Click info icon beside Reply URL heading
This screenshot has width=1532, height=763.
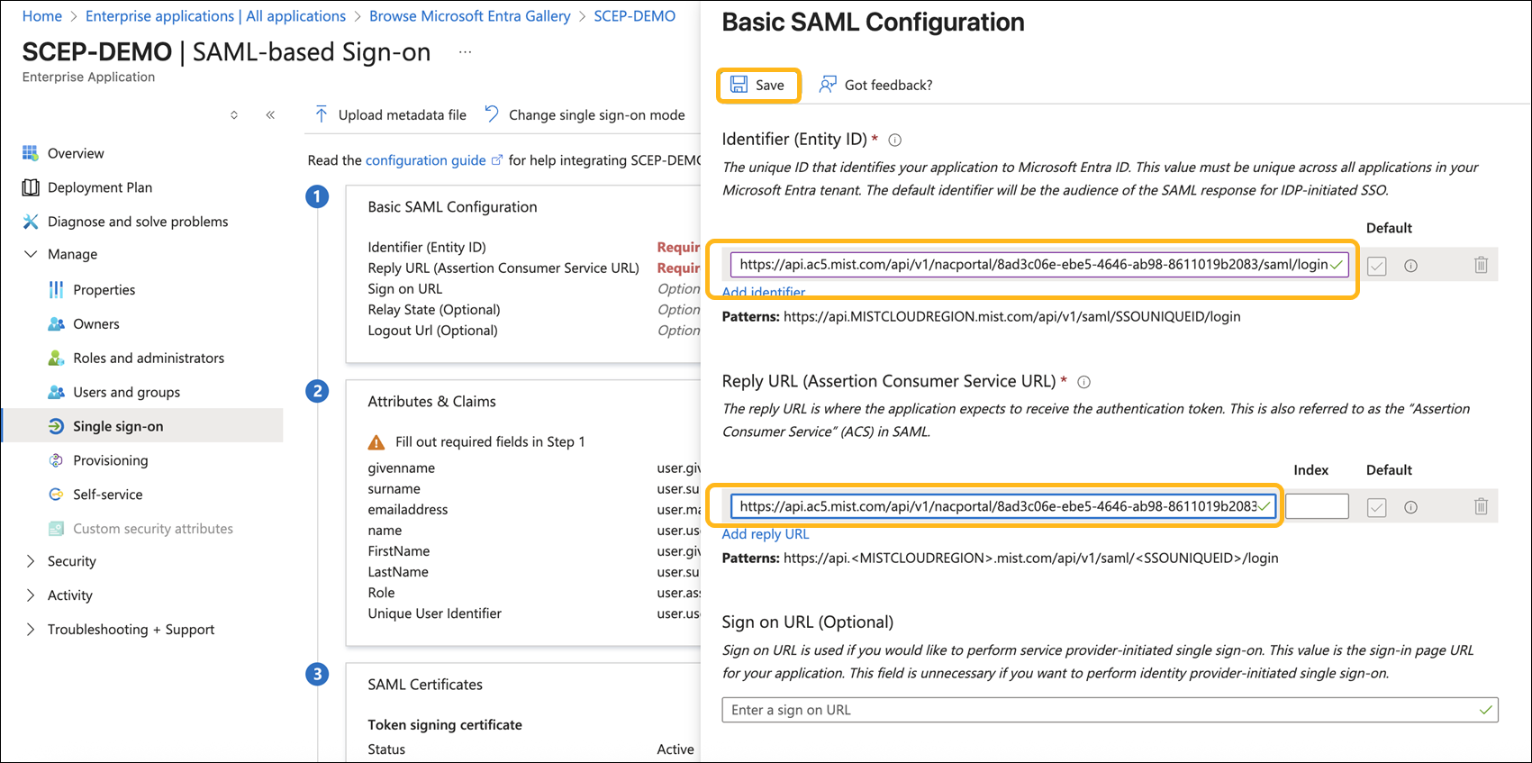coord(1084,382)
